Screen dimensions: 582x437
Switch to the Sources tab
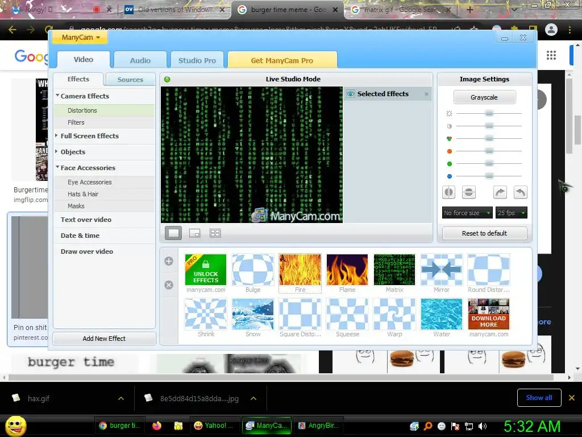point(130,80)
